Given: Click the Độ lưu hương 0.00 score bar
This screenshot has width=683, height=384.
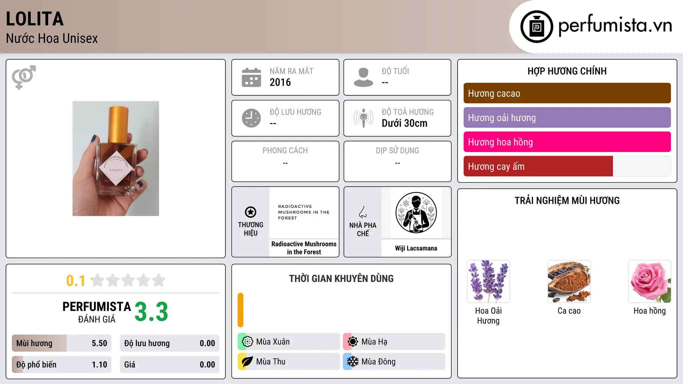Looking at the screenshot, I should [x=169, y=343].
